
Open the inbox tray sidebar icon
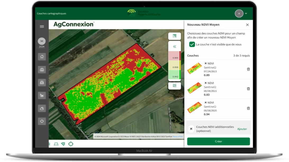pos(42,82)
